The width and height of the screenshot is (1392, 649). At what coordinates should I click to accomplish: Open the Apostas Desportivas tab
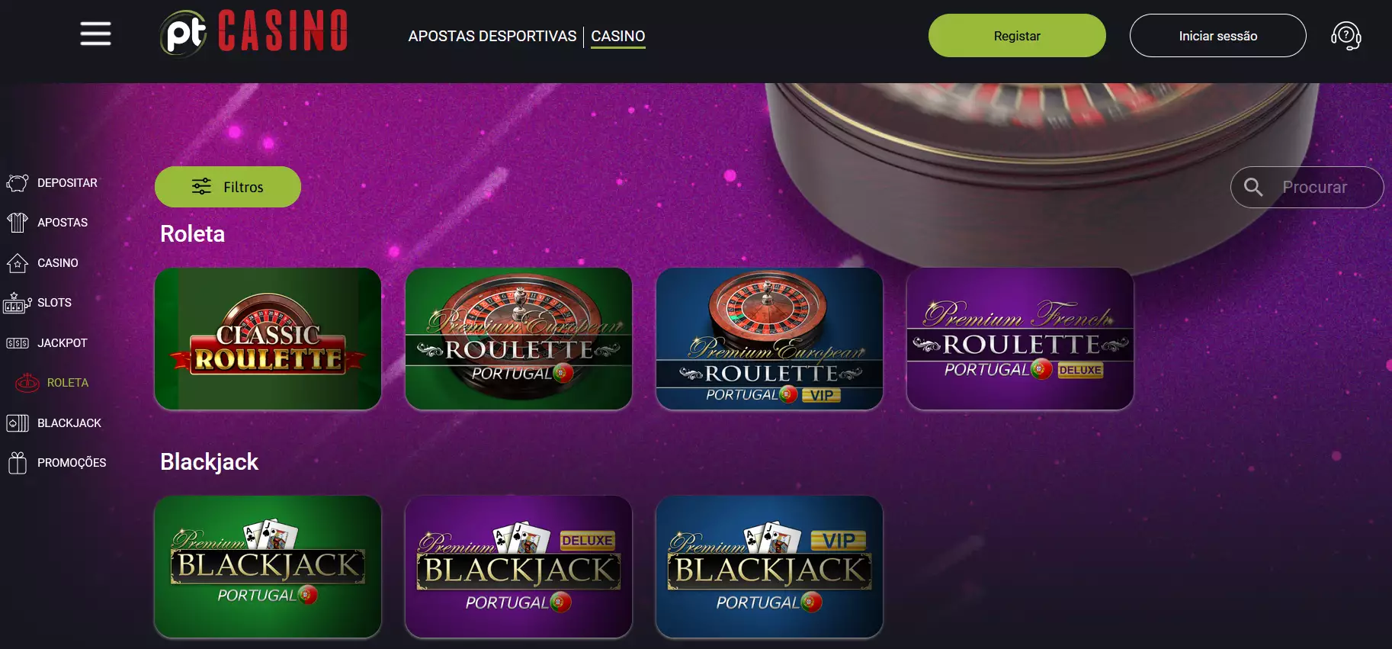pos(492,36)
